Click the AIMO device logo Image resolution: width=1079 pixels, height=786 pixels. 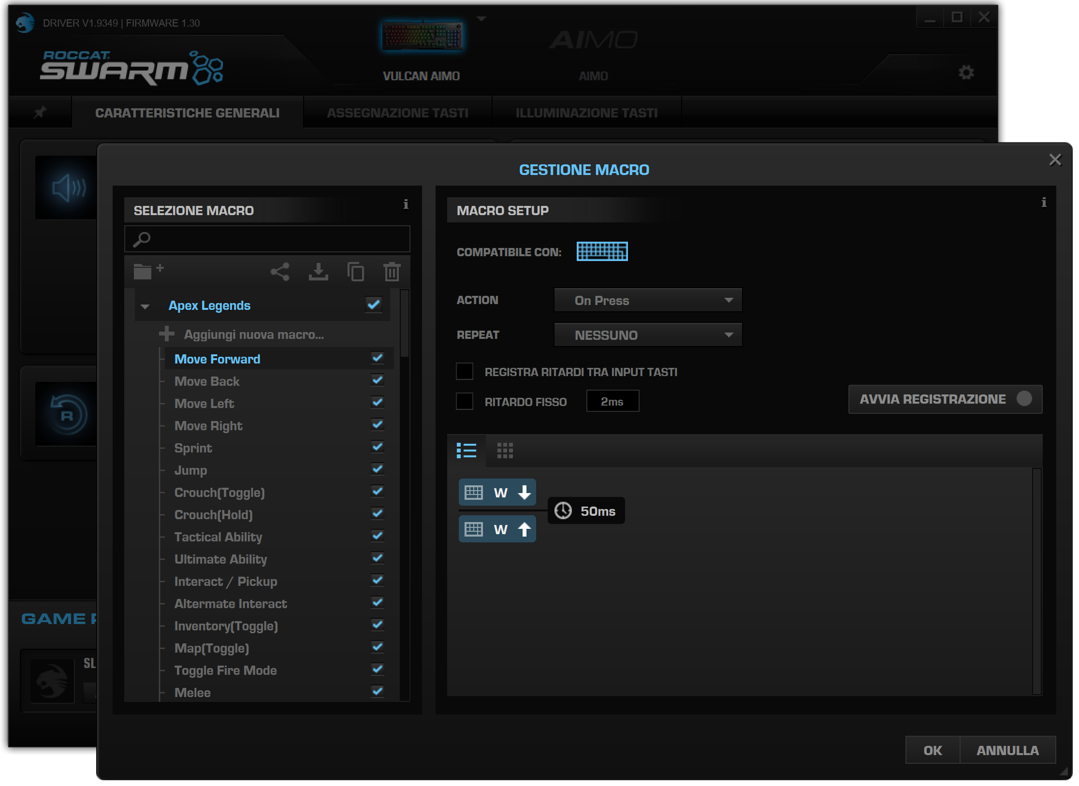pos(593,40)
